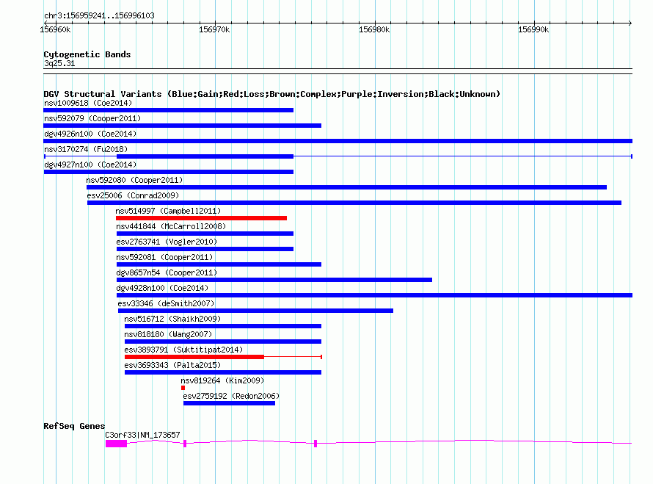The width and height of the screenshot is (653, 484).
Task: Select the esv2763741 (Vogler2010) variant label
Action: [x=167, y=242]
